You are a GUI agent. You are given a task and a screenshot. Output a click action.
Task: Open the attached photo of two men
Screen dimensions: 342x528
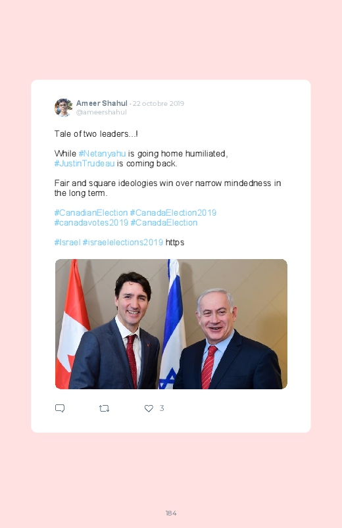(x=171, y=324)
